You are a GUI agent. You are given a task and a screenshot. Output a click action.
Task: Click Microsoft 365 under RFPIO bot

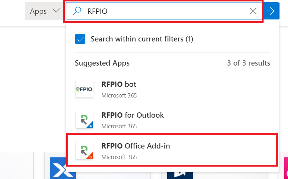pos(119,95)
